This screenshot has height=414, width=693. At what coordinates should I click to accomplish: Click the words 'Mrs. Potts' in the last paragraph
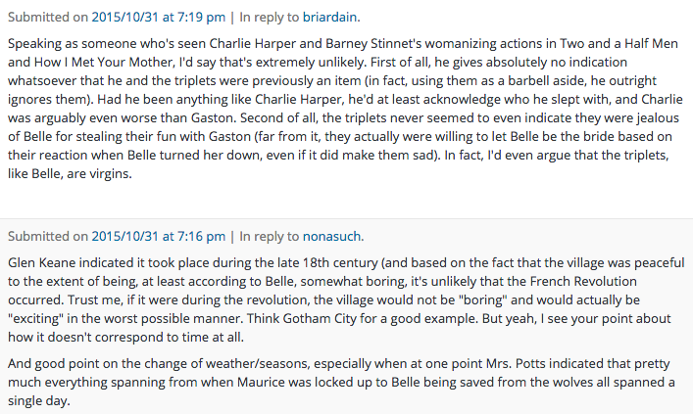click(516, 364)
